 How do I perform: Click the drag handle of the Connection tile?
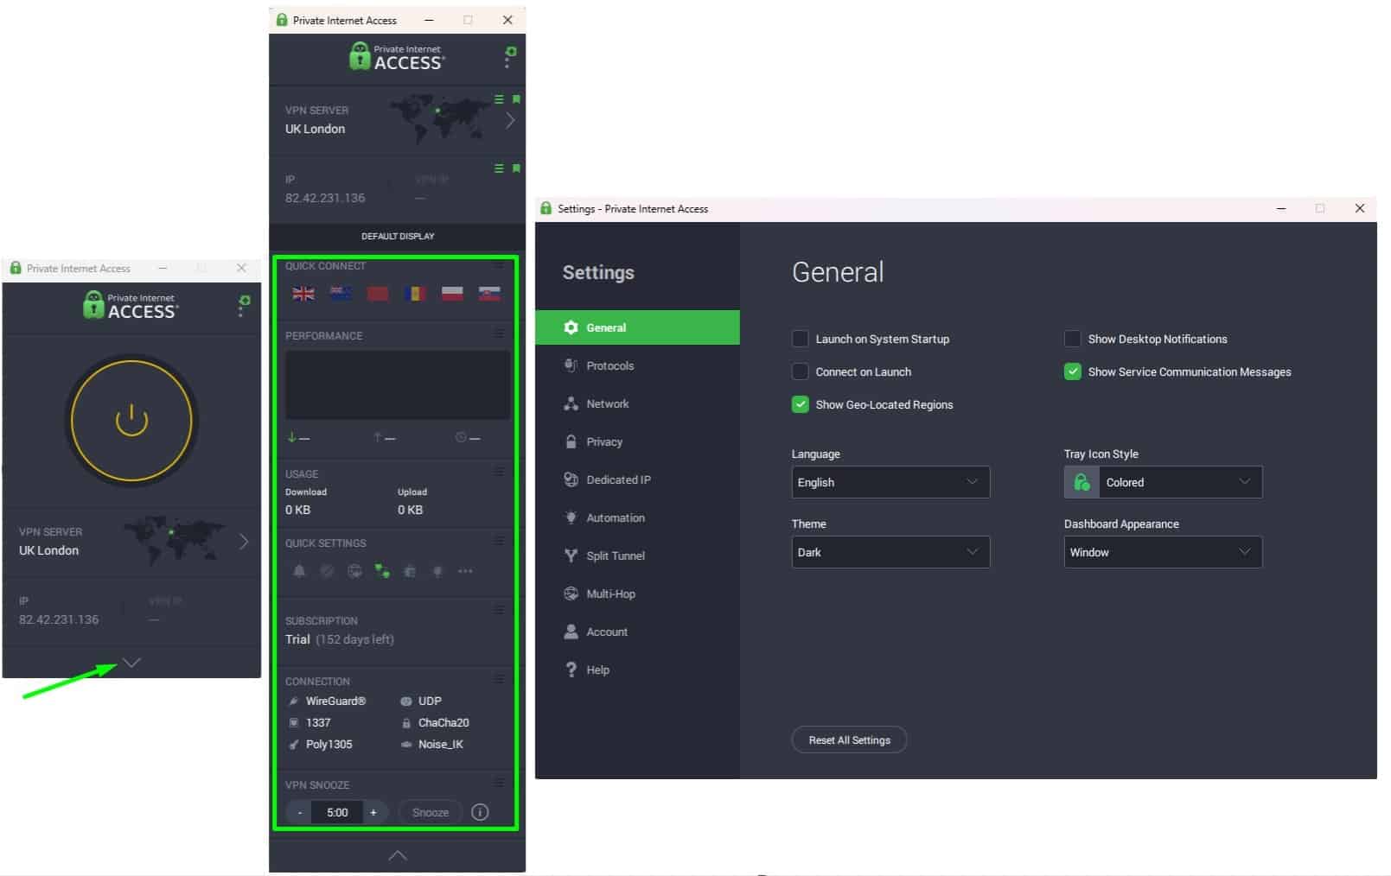(499, 679)
